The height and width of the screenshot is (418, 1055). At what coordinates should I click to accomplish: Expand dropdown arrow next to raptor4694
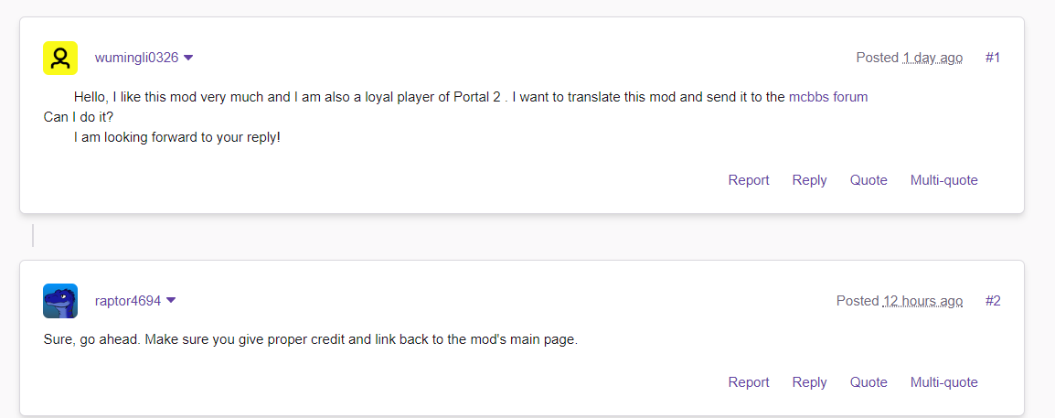(x=171, y=301)
